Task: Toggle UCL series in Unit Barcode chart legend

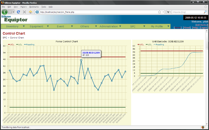Action: (x=141, y=44)
